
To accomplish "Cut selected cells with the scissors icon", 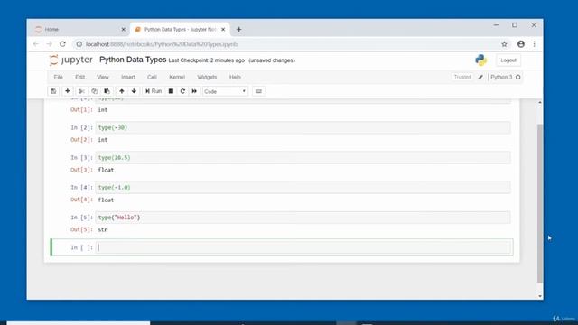I will (81, 91).
